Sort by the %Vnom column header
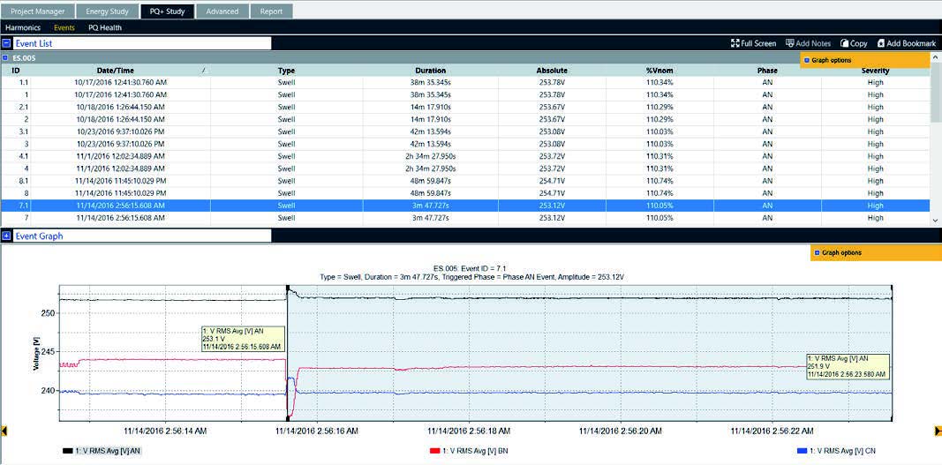 click(659, 71)
